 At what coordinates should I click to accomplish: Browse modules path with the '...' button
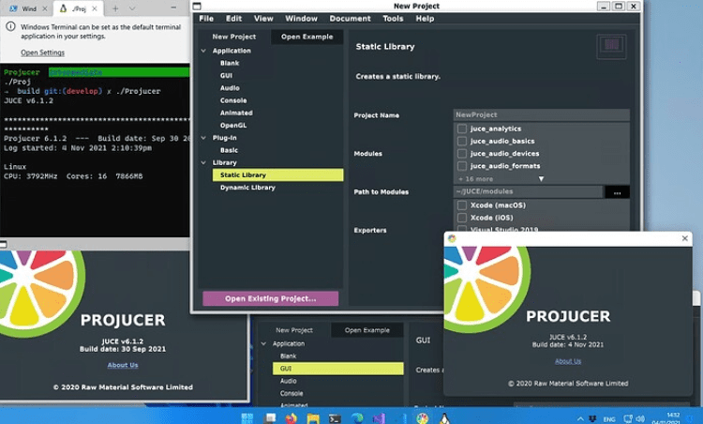(x=618, y=192)
